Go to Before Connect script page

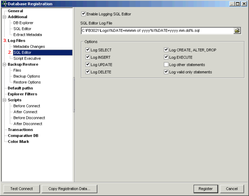tap(27, 106)
